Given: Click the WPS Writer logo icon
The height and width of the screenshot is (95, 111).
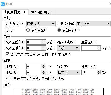Looking at the screenshot, I should (2, 4).
